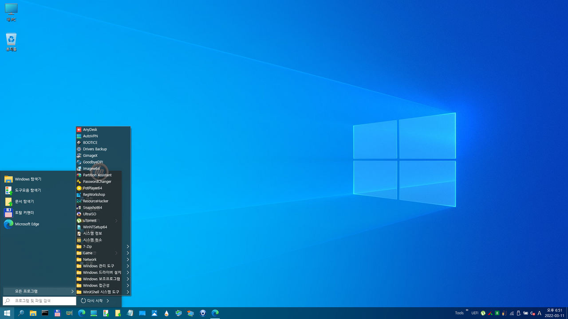Launch Partition Assistant

pos(103,175)
